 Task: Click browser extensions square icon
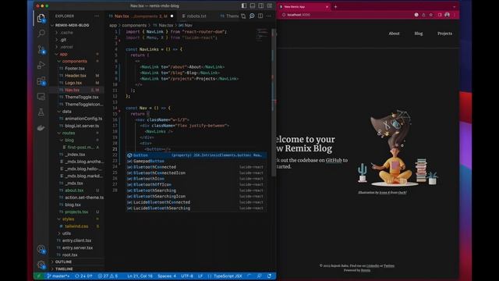[440, 15]
